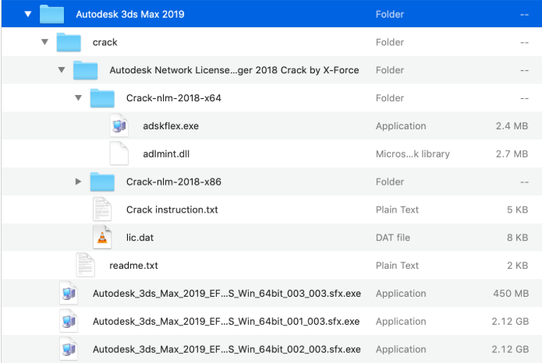Click the DAT file kind label

click(393, 238)
